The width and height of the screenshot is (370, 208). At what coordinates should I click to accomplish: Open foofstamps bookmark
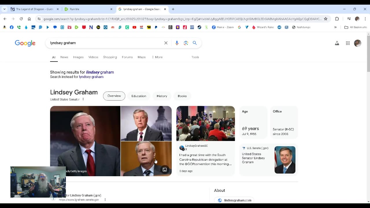[301, 27]
